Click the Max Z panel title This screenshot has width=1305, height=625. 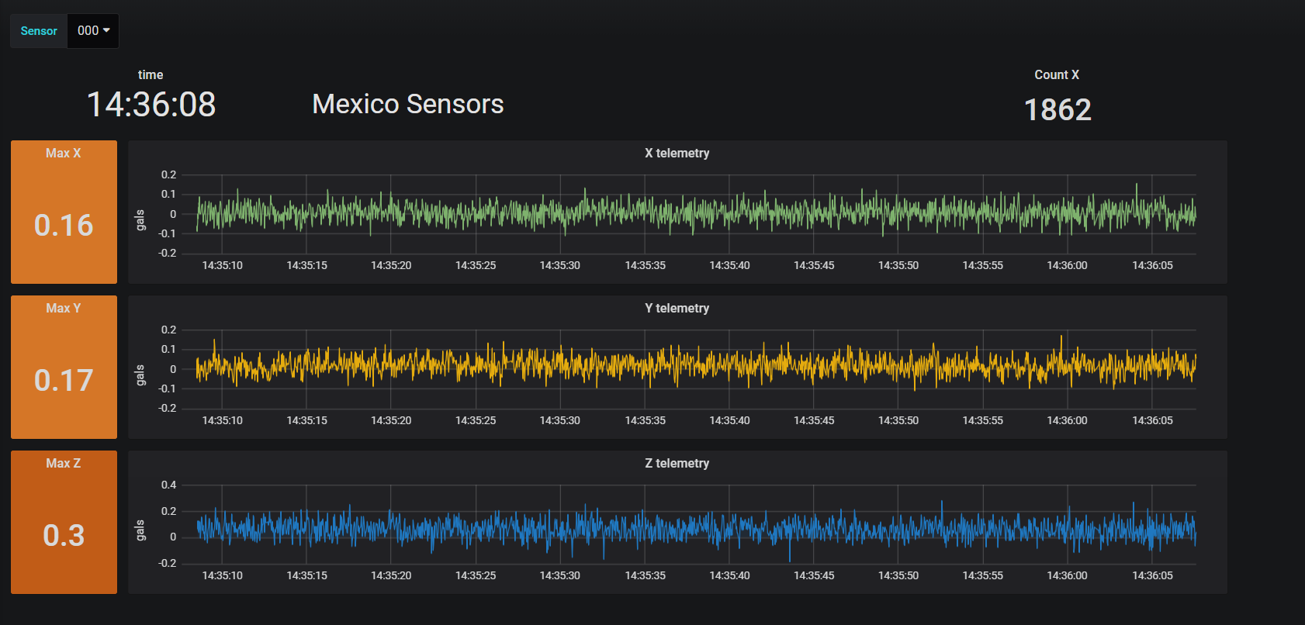pyautogui.click(x=64, y=463)
